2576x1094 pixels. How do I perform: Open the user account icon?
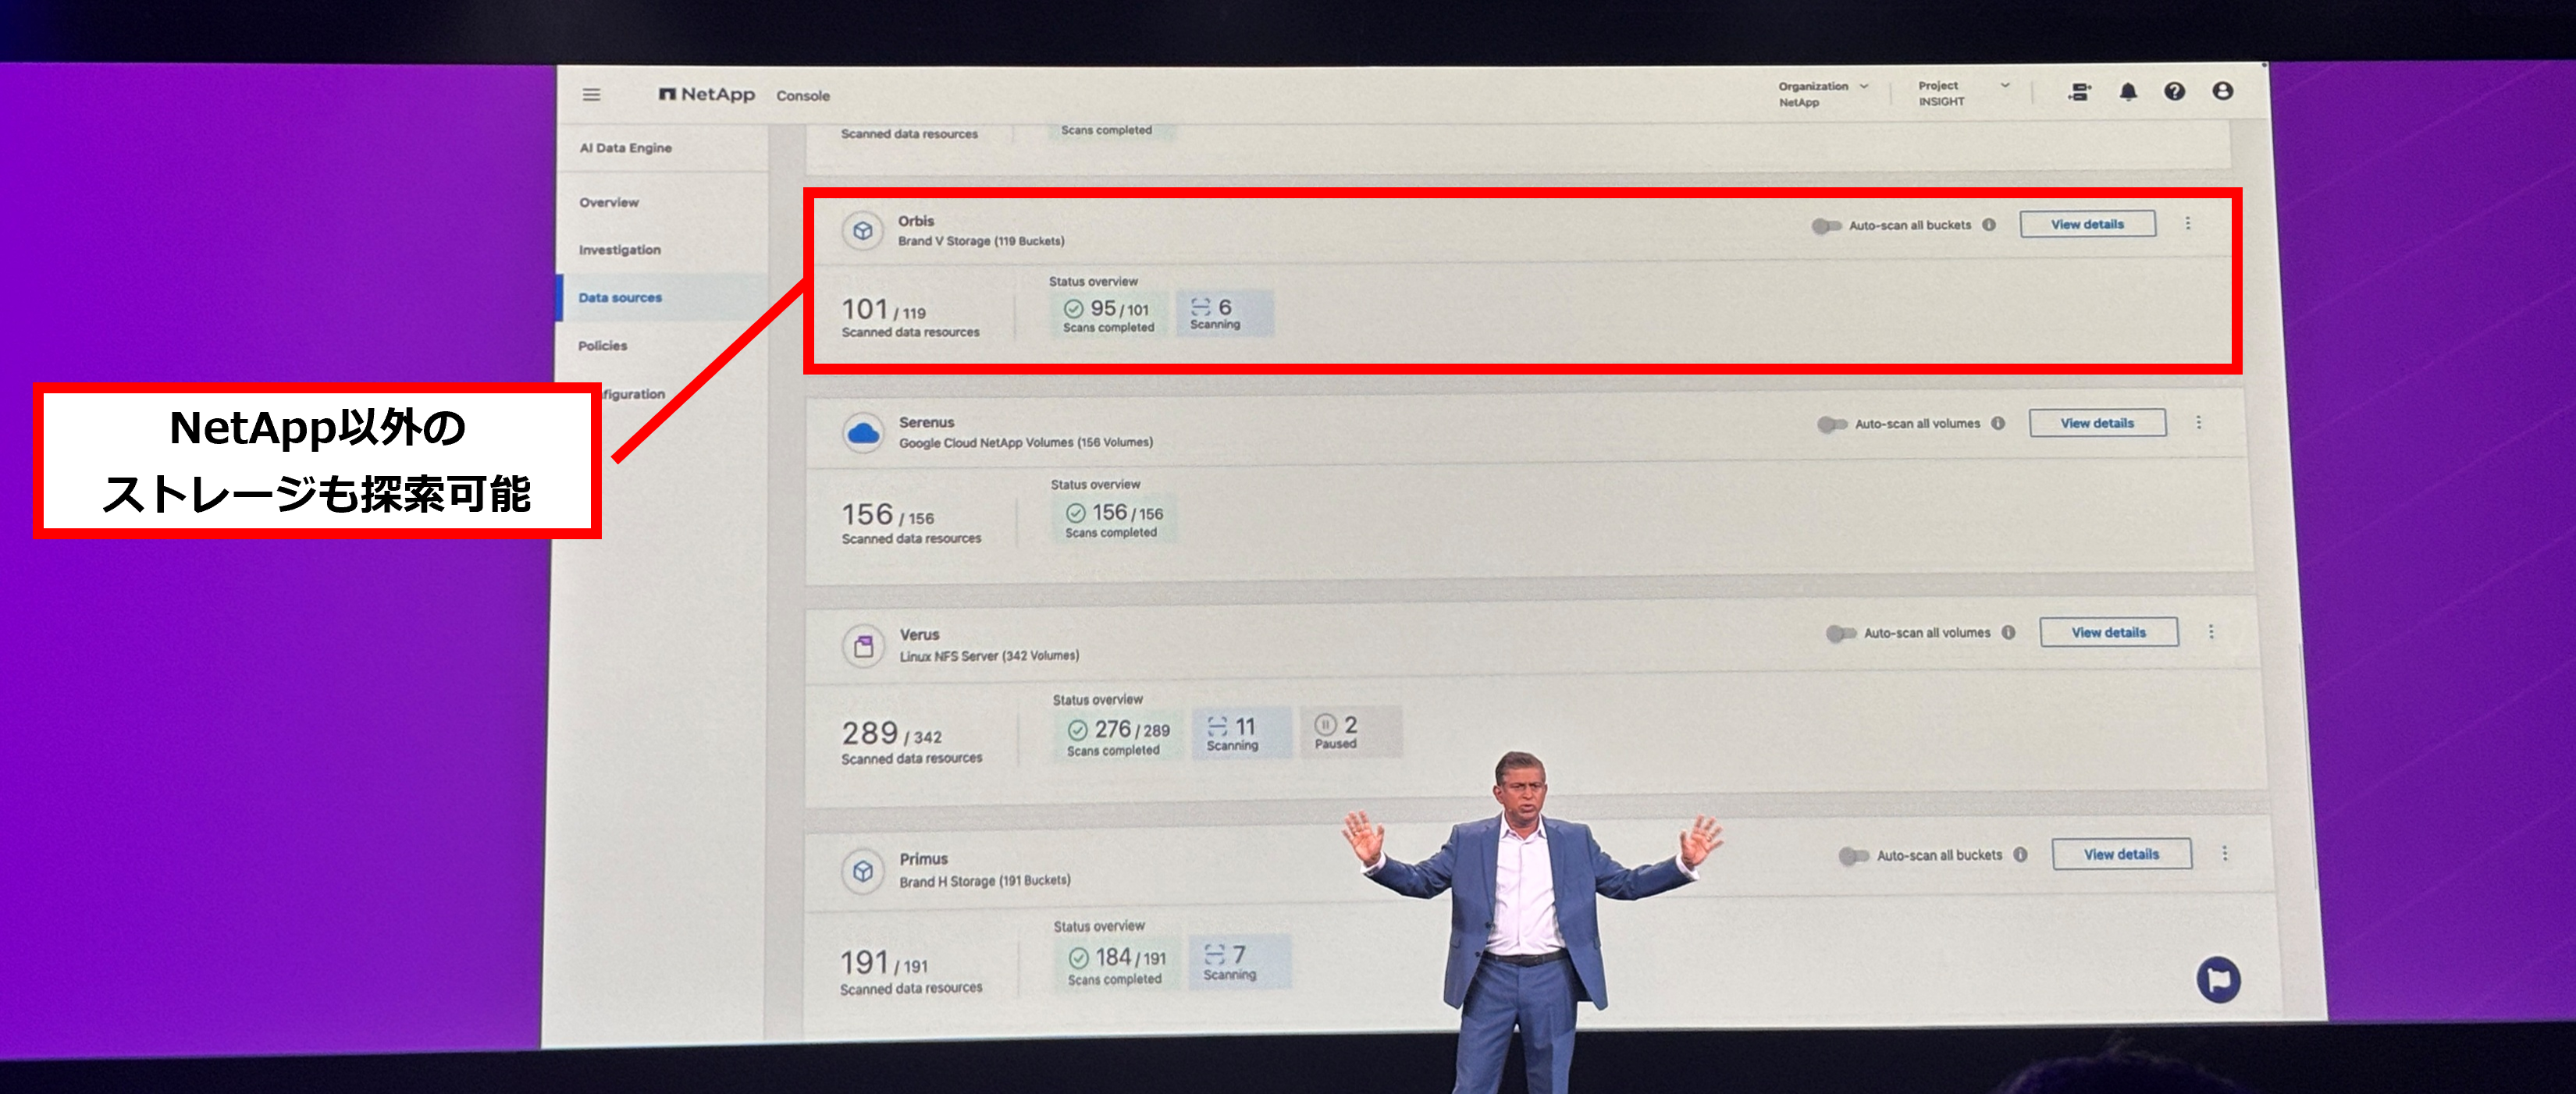[x=2222, y=91]
